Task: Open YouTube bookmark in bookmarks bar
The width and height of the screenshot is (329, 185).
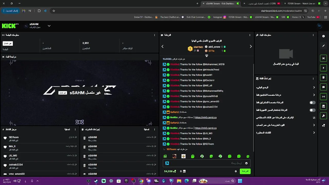Action: (313, 17)
